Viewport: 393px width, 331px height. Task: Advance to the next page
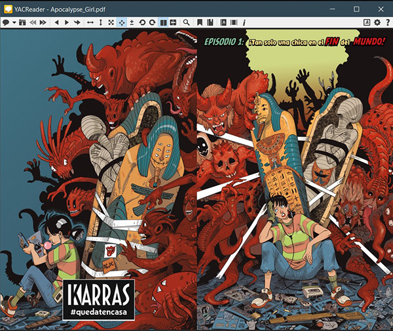pos(67,22)
